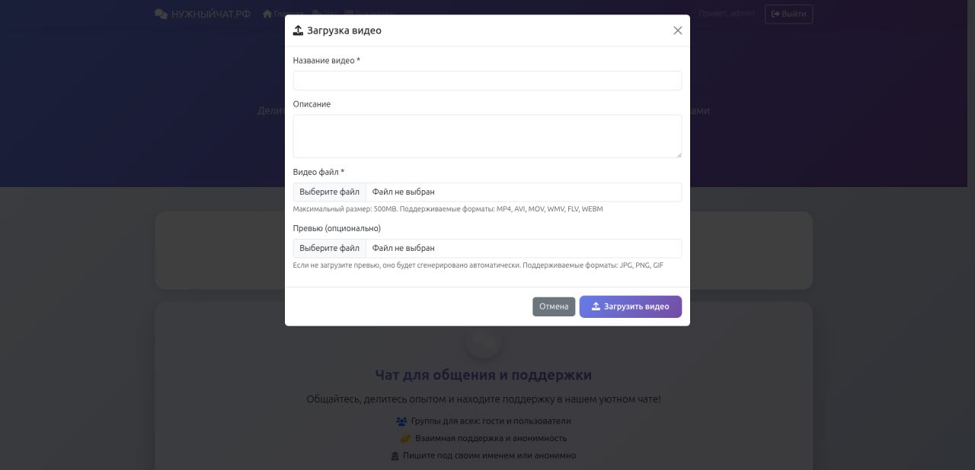Click the round chat icon above heading

(x=484, y=341)
